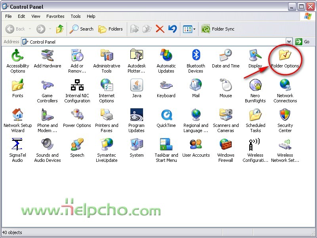317x238 pixels.
Task: Open the File menu
Action: click(8, 16)
